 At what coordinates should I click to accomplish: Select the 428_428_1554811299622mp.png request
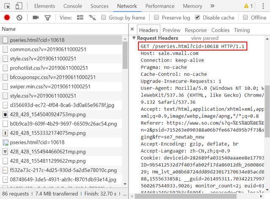(61, 161)
